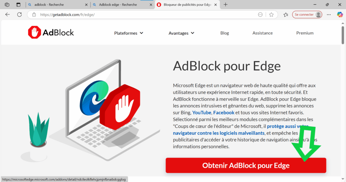Expand the Avantages dropdown
This screenshot has width=346, height=182.
point(181,33)
